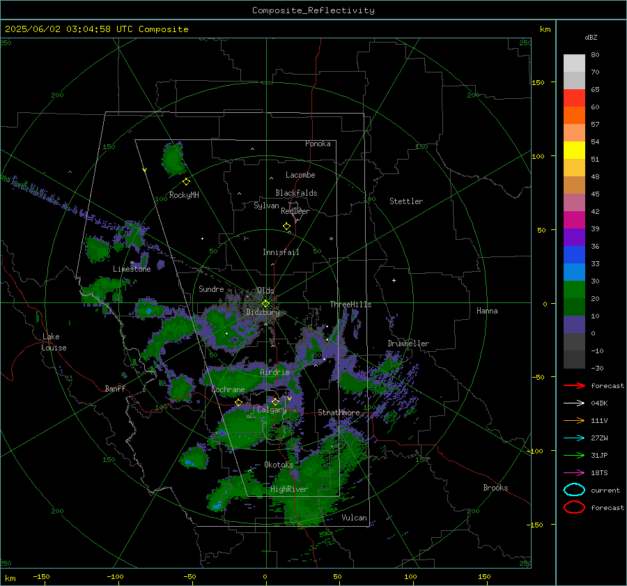Click the Strathmore city label

click(339, 412)
